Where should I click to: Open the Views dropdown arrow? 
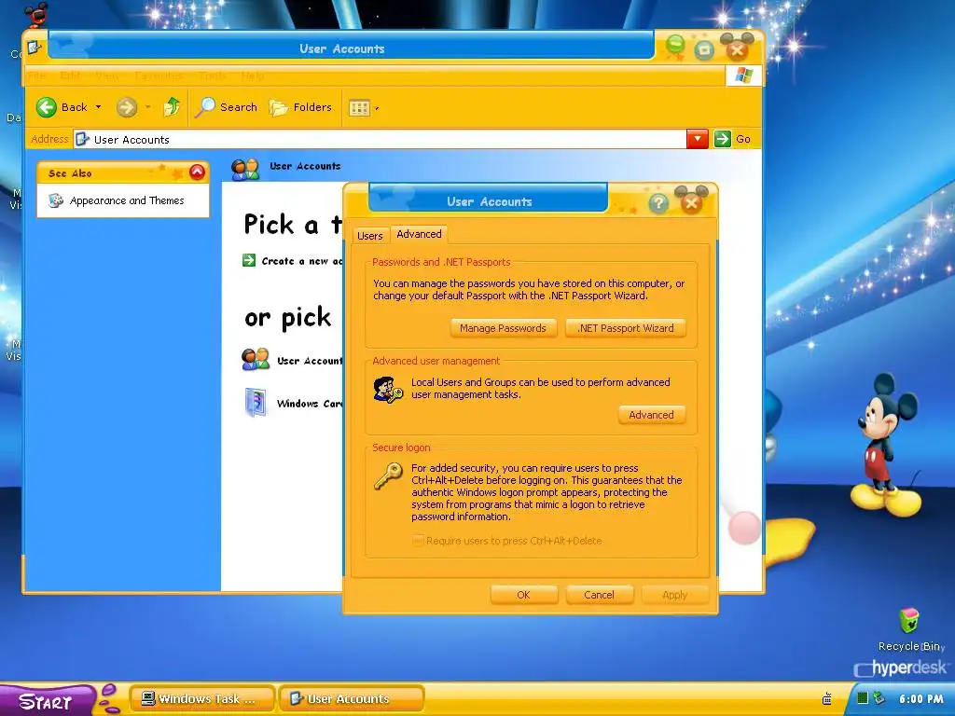click(x=377, y=109)
